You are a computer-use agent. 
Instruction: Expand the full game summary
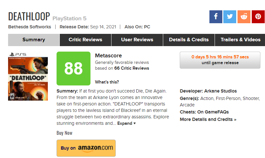126,123
